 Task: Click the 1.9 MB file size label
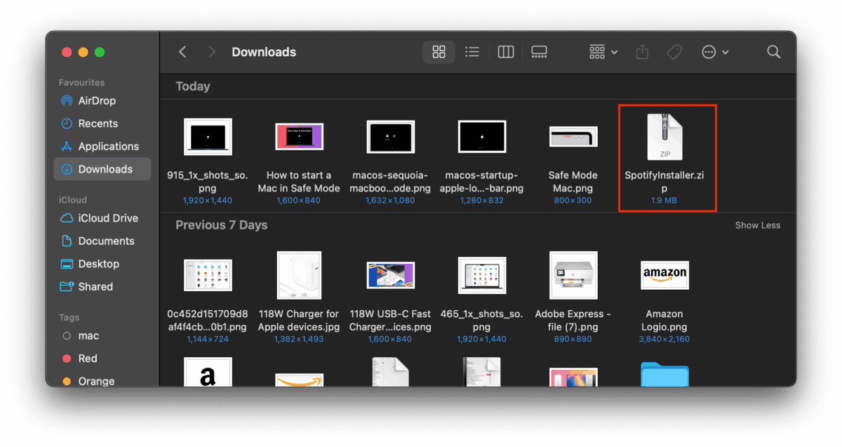[x=664, y=201]
